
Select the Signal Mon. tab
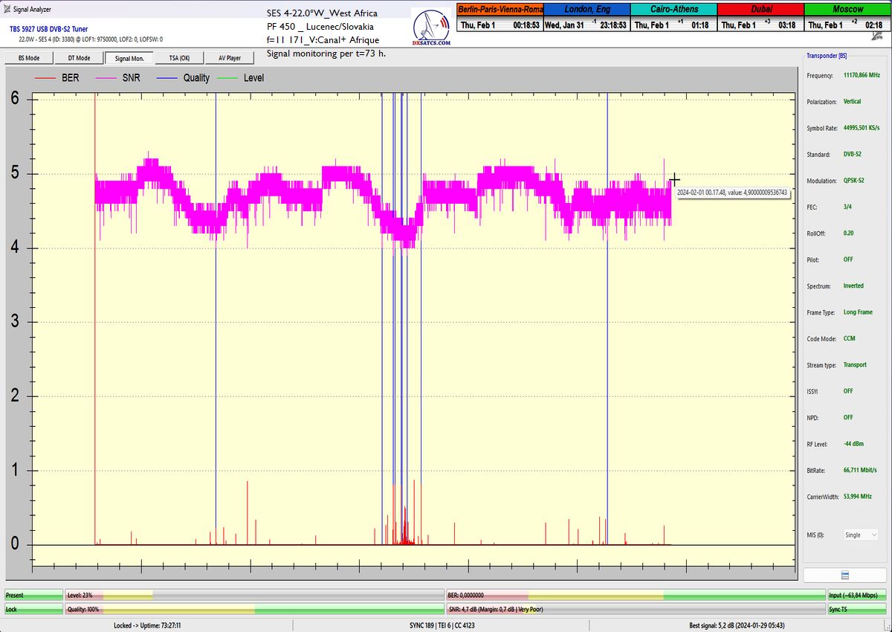tap(129, 58)
